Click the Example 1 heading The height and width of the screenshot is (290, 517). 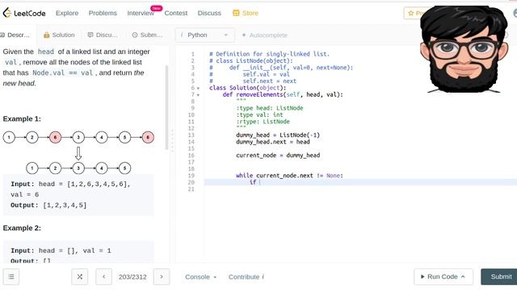click(x=22, y=118)
